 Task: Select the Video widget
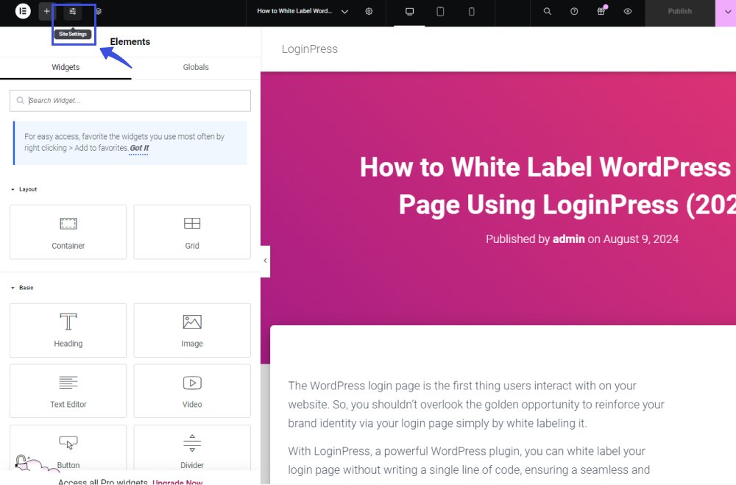coord(192,391)
